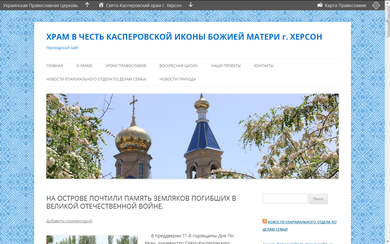Click the Добавить комментарий link

(69, 221)
